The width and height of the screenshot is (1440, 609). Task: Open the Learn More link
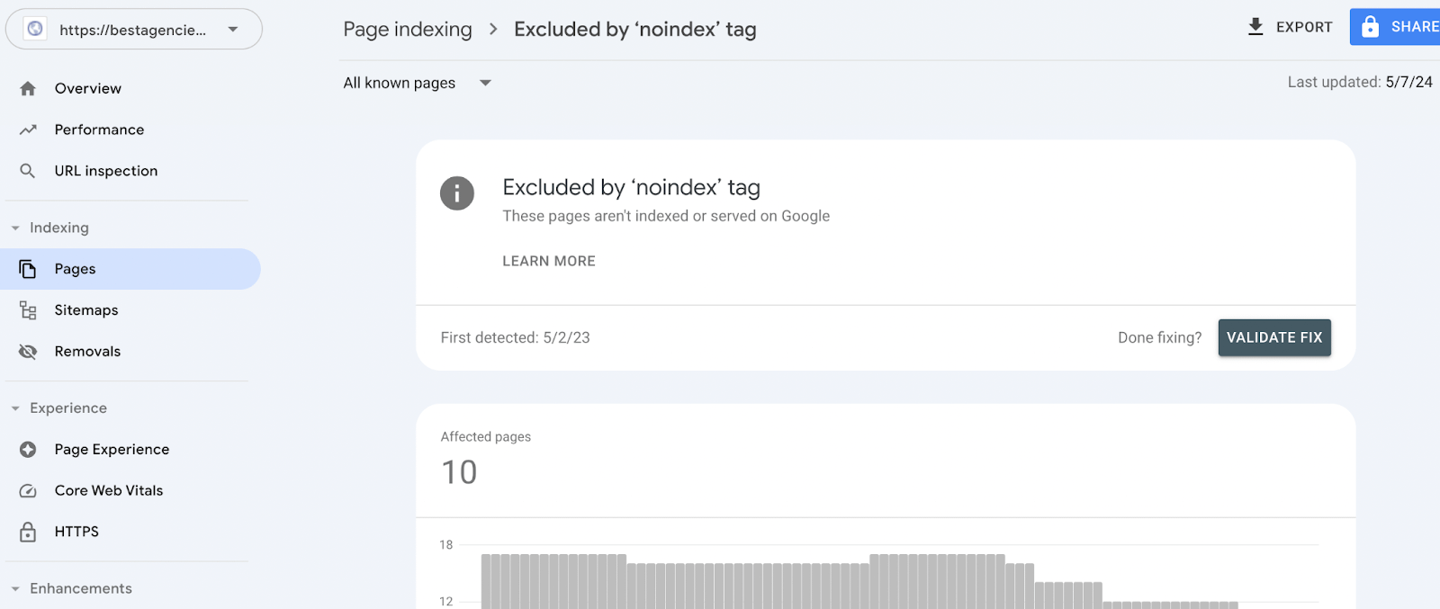click(549, 261)
